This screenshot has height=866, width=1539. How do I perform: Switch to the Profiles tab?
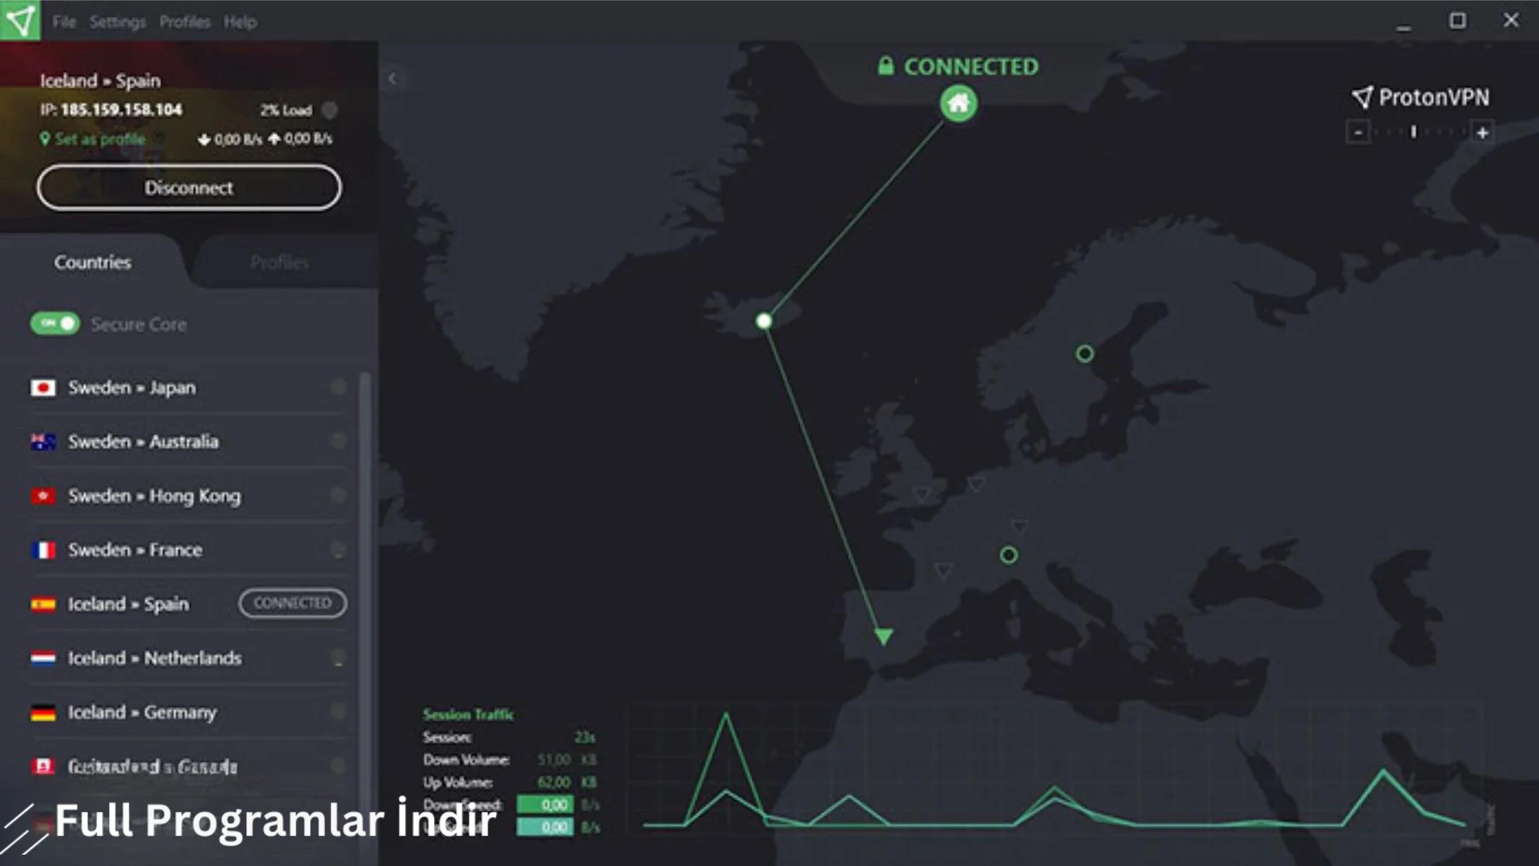[280, 262]
